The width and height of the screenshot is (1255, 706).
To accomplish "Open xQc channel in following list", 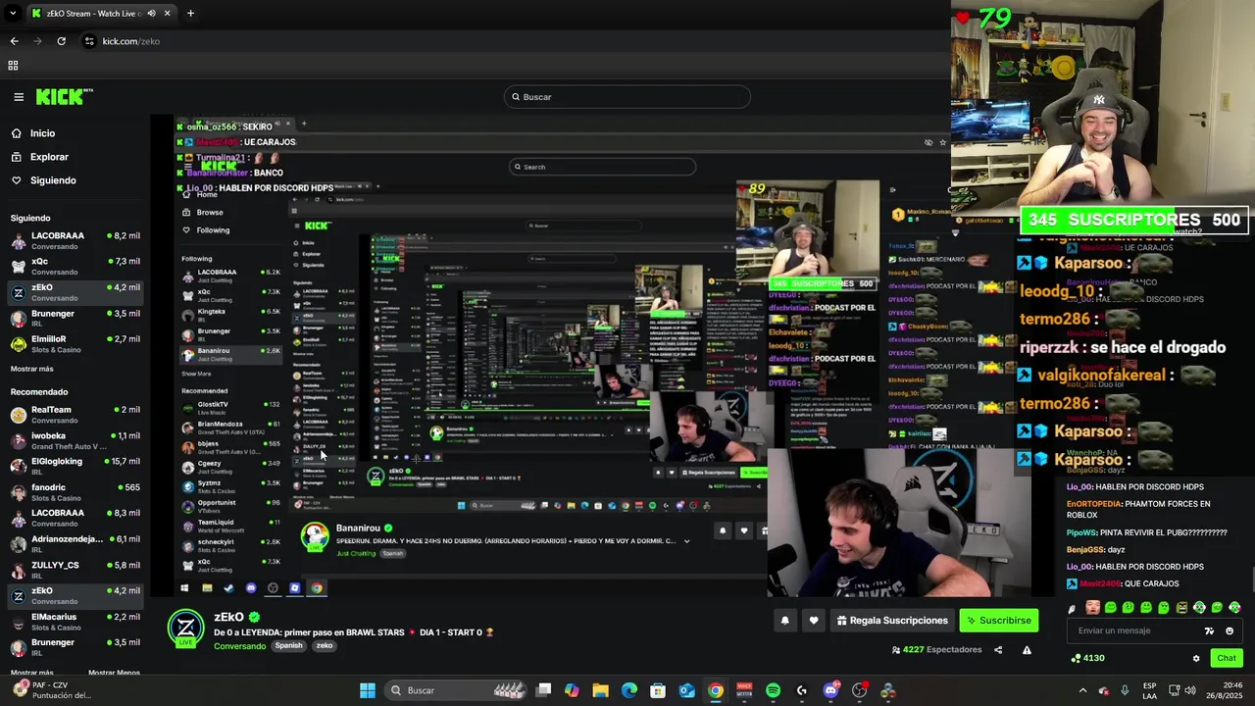I will (x=75, y=266).
